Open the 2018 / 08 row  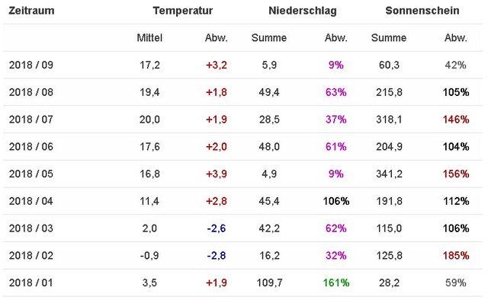click(x=242, y=92)
